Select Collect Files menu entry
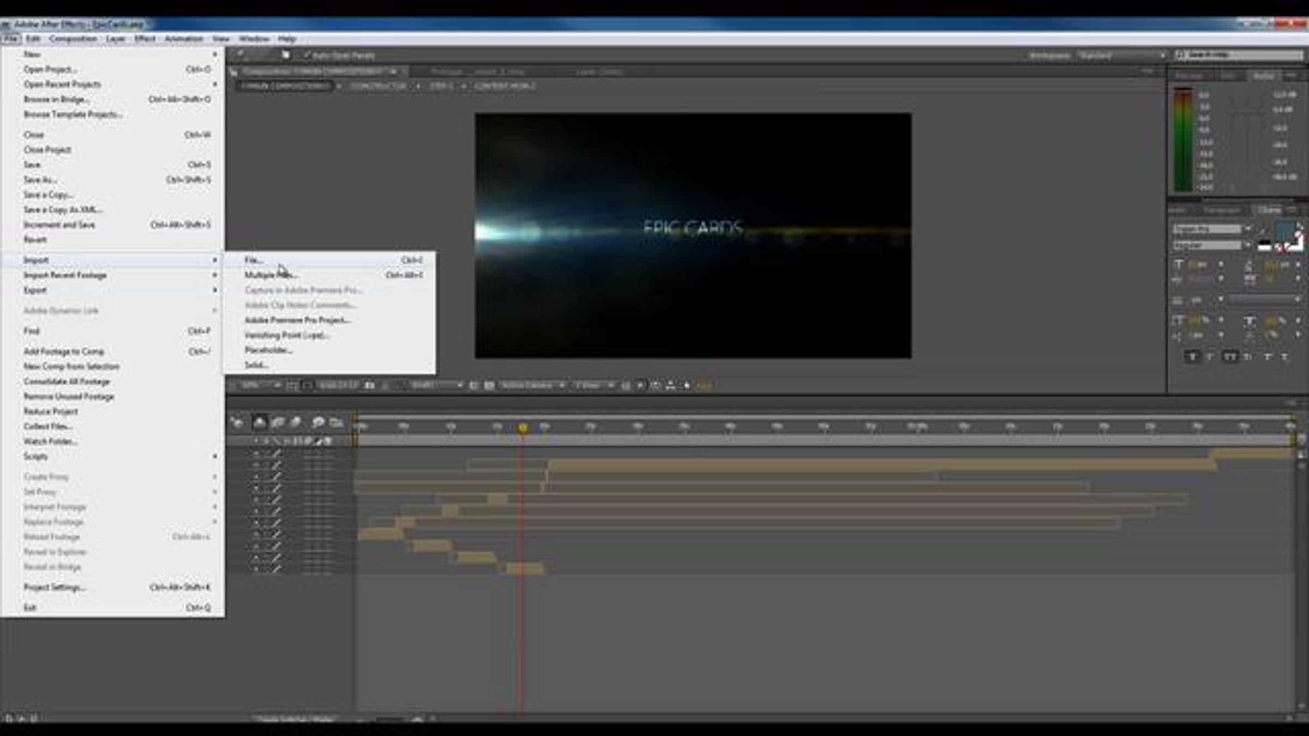This screenshot has width=1309, height=736. (x=112, y=426)
